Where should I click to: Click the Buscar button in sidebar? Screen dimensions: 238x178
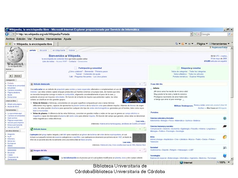click(x=17, y=76)
